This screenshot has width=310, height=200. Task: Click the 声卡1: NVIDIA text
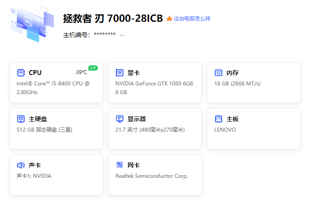click(34, 176)
